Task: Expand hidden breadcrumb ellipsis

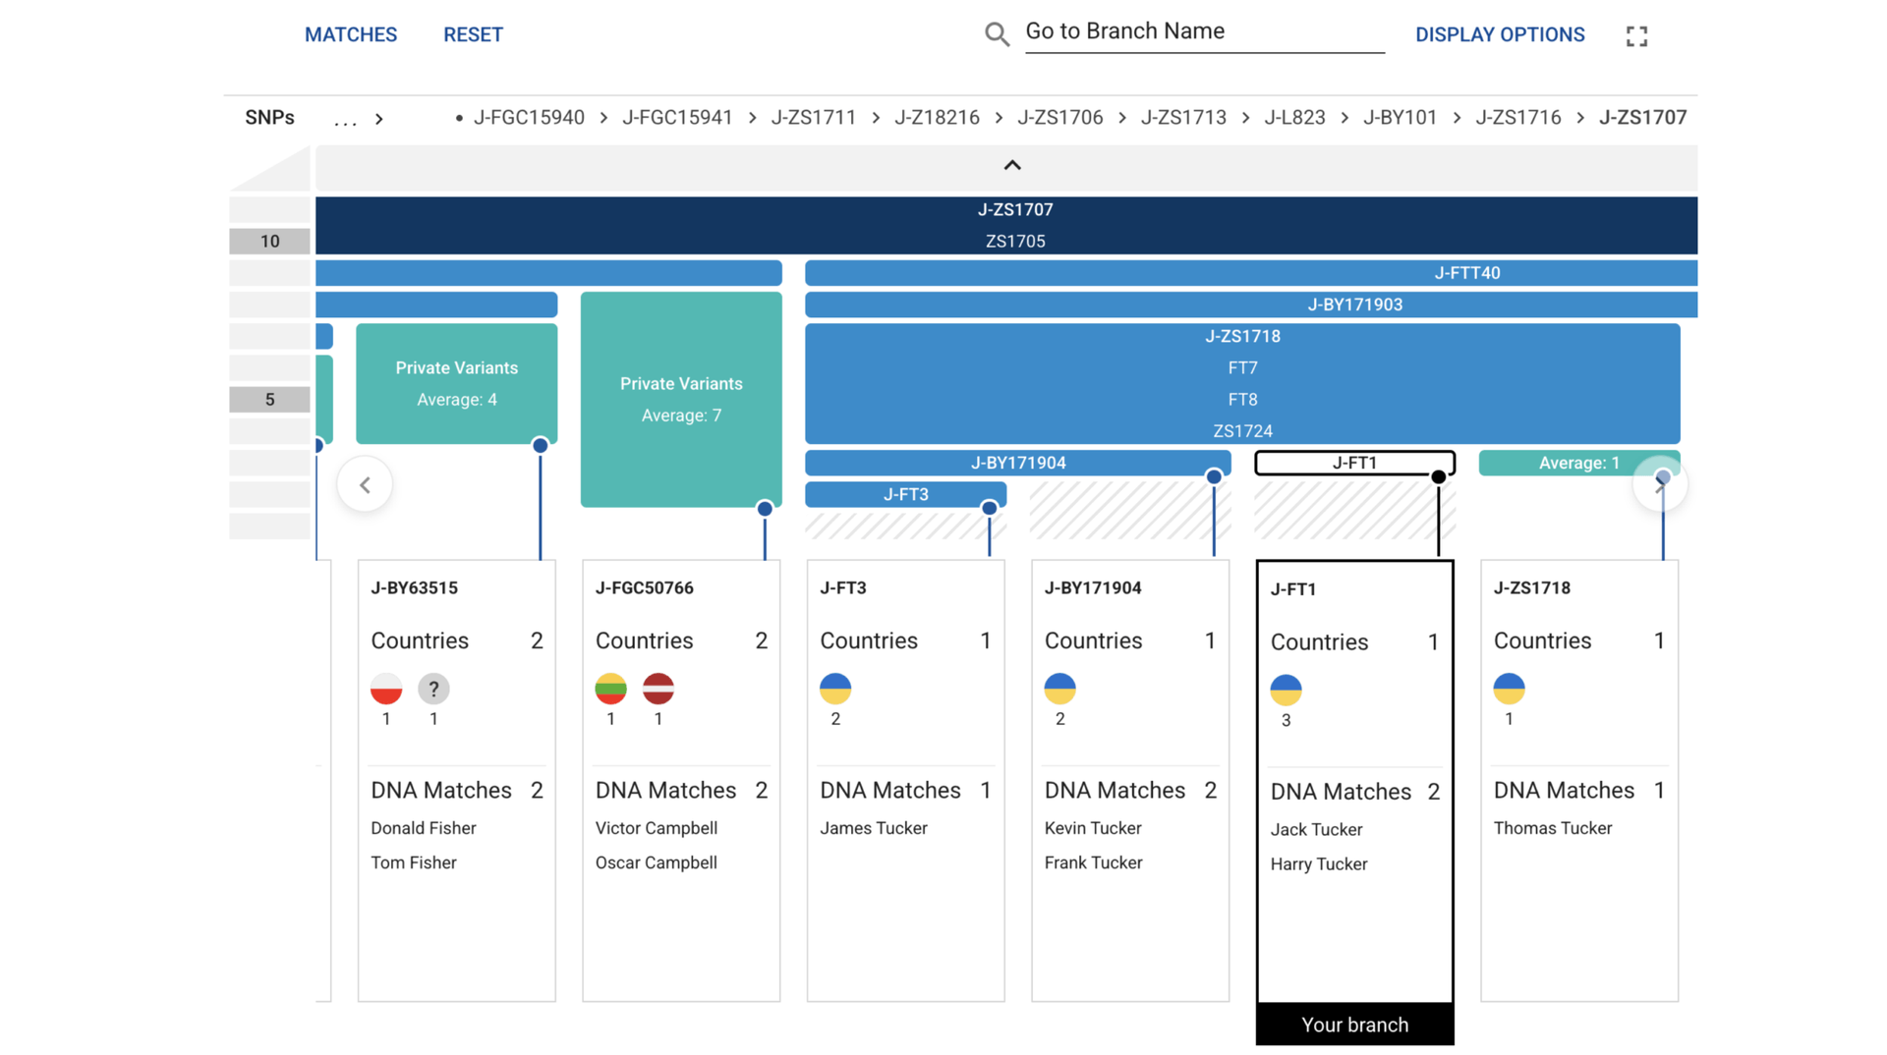Action: pos(345,119)
